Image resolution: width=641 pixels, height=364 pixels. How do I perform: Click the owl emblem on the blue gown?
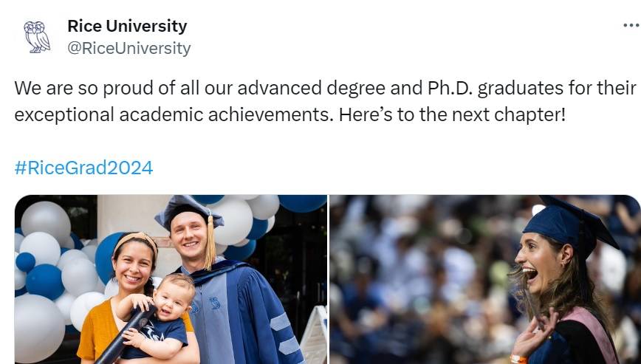tap(214, 303)
